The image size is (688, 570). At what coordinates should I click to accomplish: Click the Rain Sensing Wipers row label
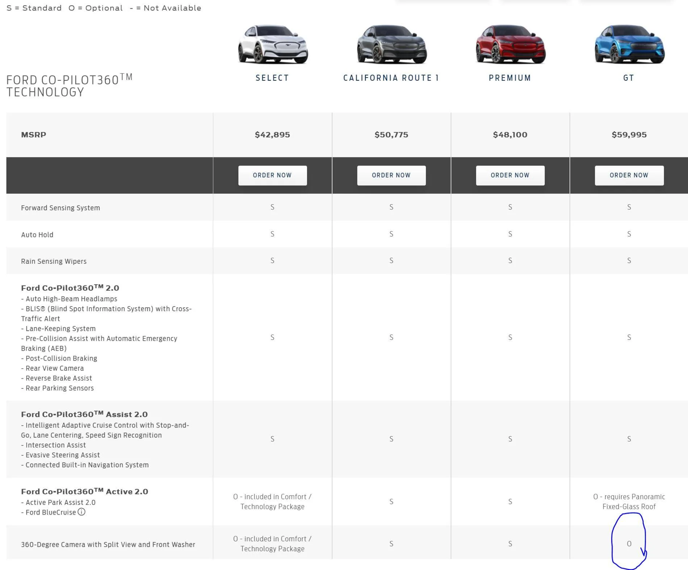[x=54, y=261]
